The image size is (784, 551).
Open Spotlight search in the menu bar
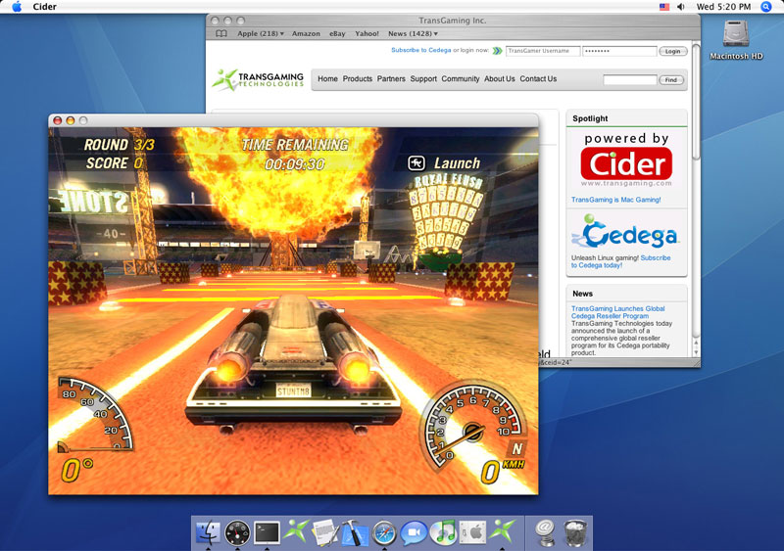pos(766,7)
